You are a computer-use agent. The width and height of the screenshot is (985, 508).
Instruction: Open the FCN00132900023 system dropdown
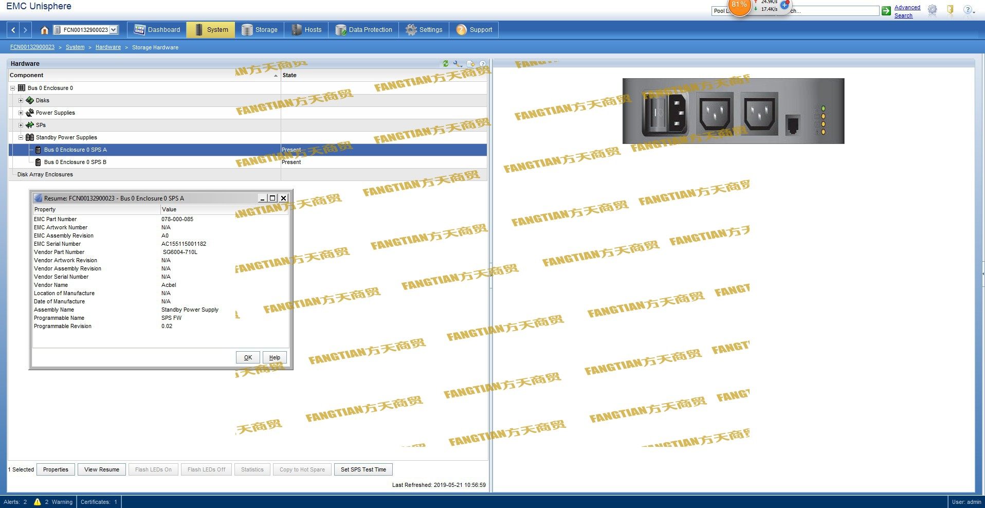click(114, 30)
